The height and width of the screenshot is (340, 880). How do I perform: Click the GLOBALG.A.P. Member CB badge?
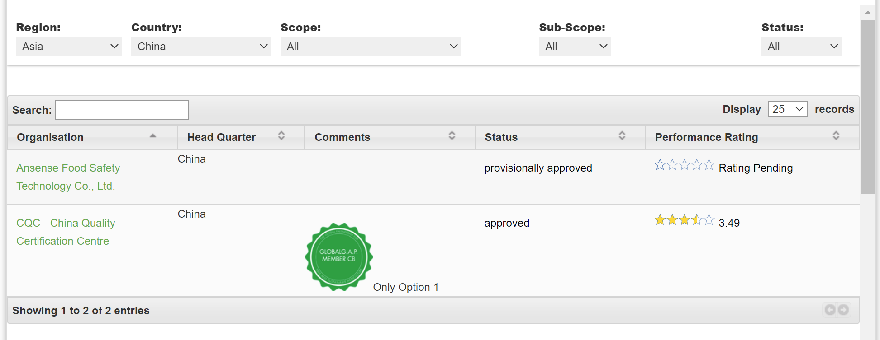339,256
